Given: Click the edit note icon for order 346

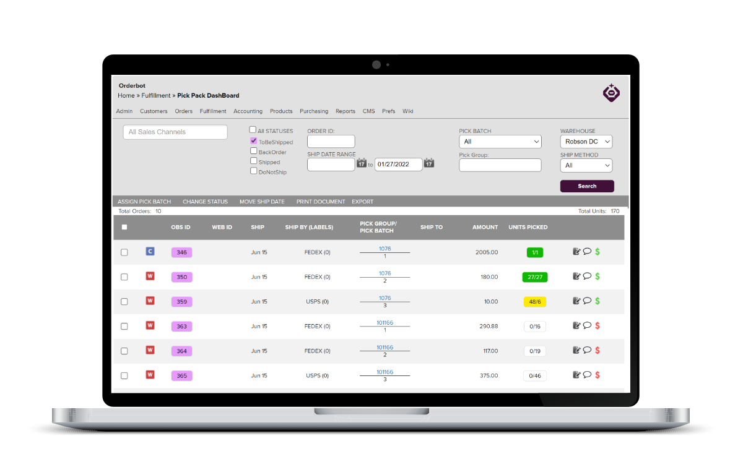Looking at the screenshot, I should click(x=576, y=251).
